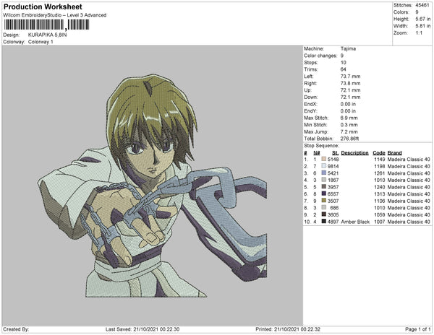434x335 pixels.
Task: Click the 'Created By:' footer label
Action: pos(16,329)
